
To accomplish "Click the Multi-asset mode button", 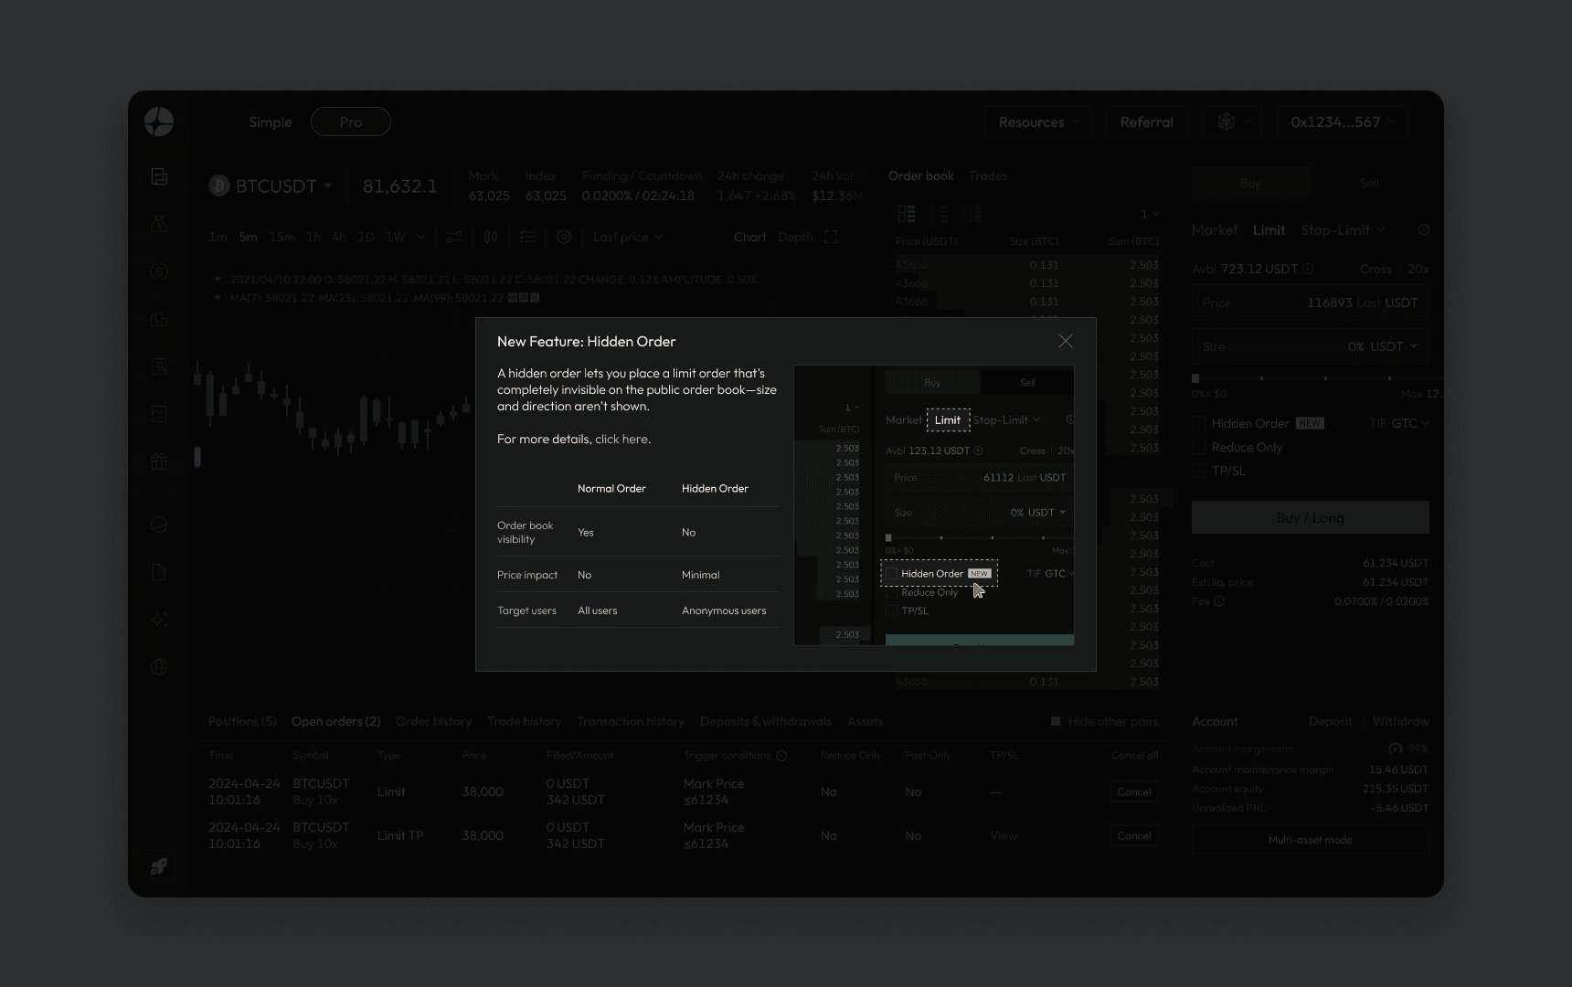I will click(x=1311, y=840).
